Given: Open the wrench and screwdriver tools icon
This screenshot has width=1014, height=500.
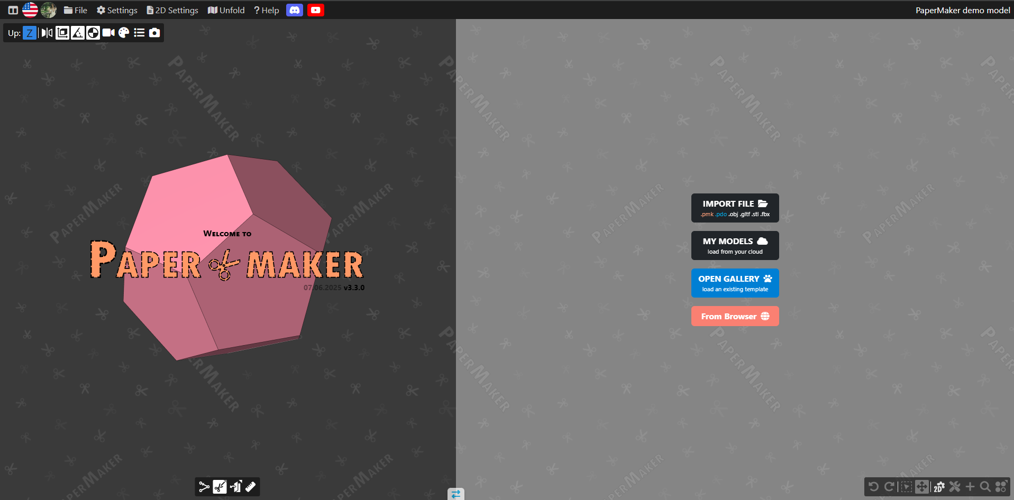Looking at the screenshot, I should point(955,487).
